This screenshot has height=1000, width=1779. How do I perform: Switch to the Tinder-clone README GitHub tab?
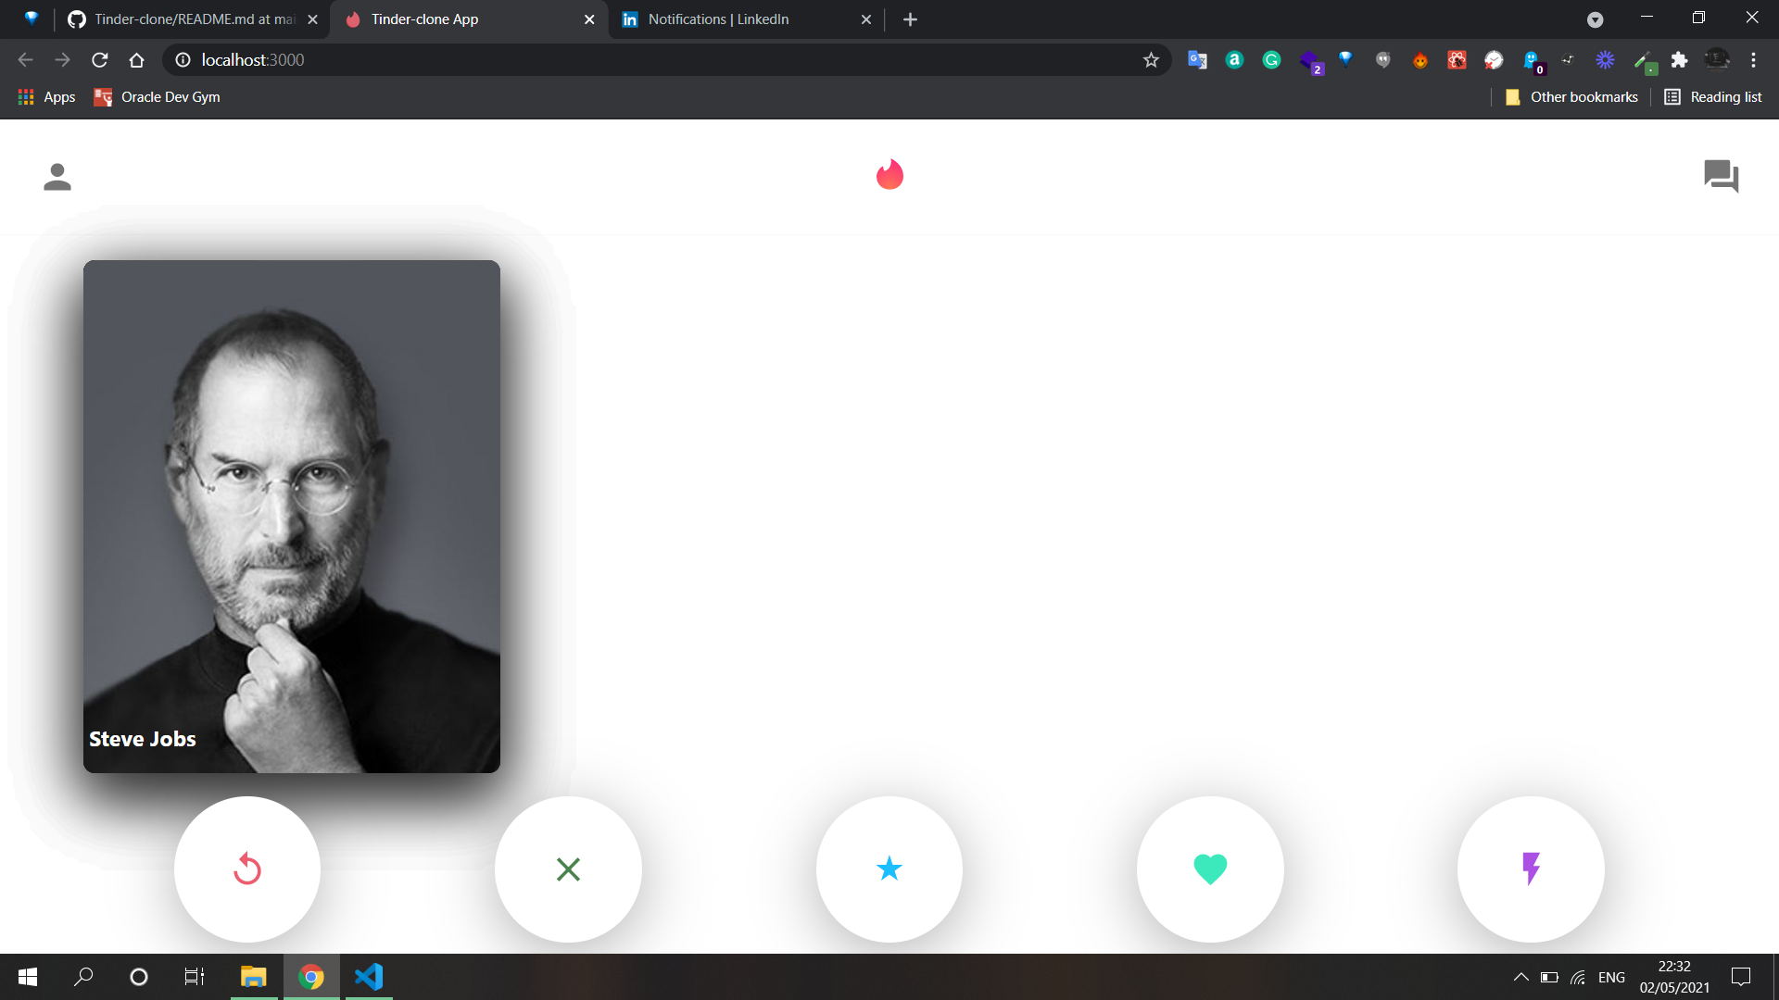[x=195, y=19]
